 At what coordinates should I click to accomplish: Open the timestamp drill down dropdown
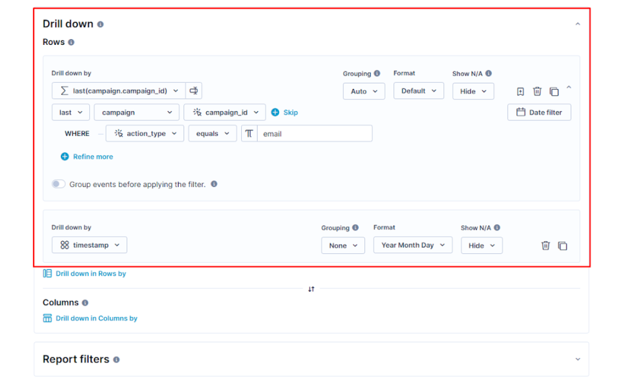coord(89,245)
